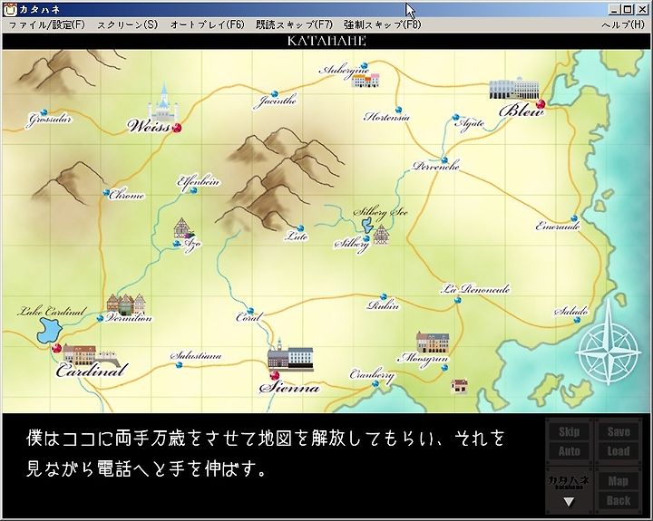Click the Cranberry blue marker
Viewport: 653px width, 521px height.
pyautogui.click(x=375, y=383)
